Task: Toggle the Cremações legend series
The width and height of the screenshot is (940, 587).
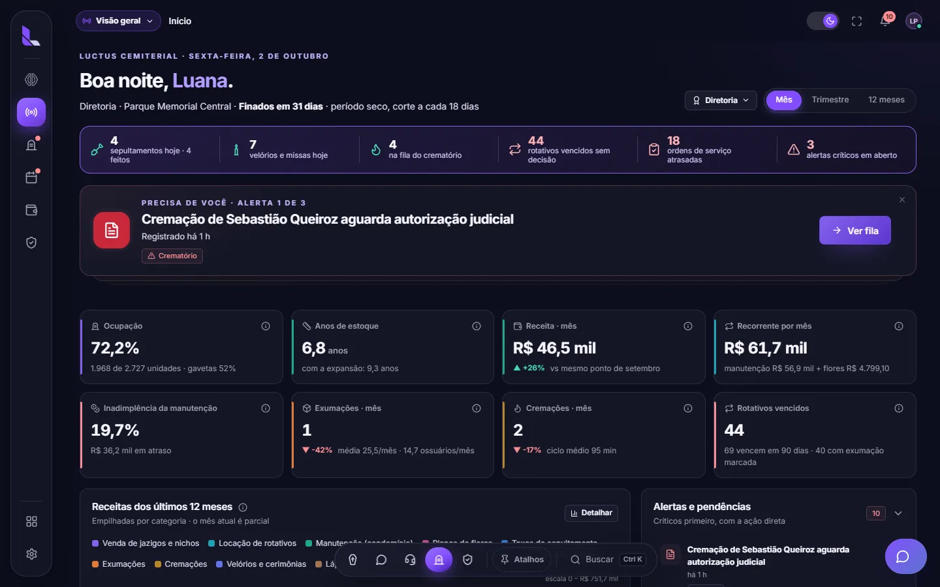Action: tap(181, 564)
